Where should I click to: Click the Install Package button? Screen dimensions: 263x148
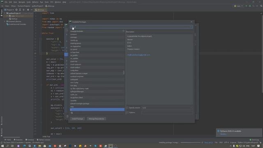tap(78, 119)
